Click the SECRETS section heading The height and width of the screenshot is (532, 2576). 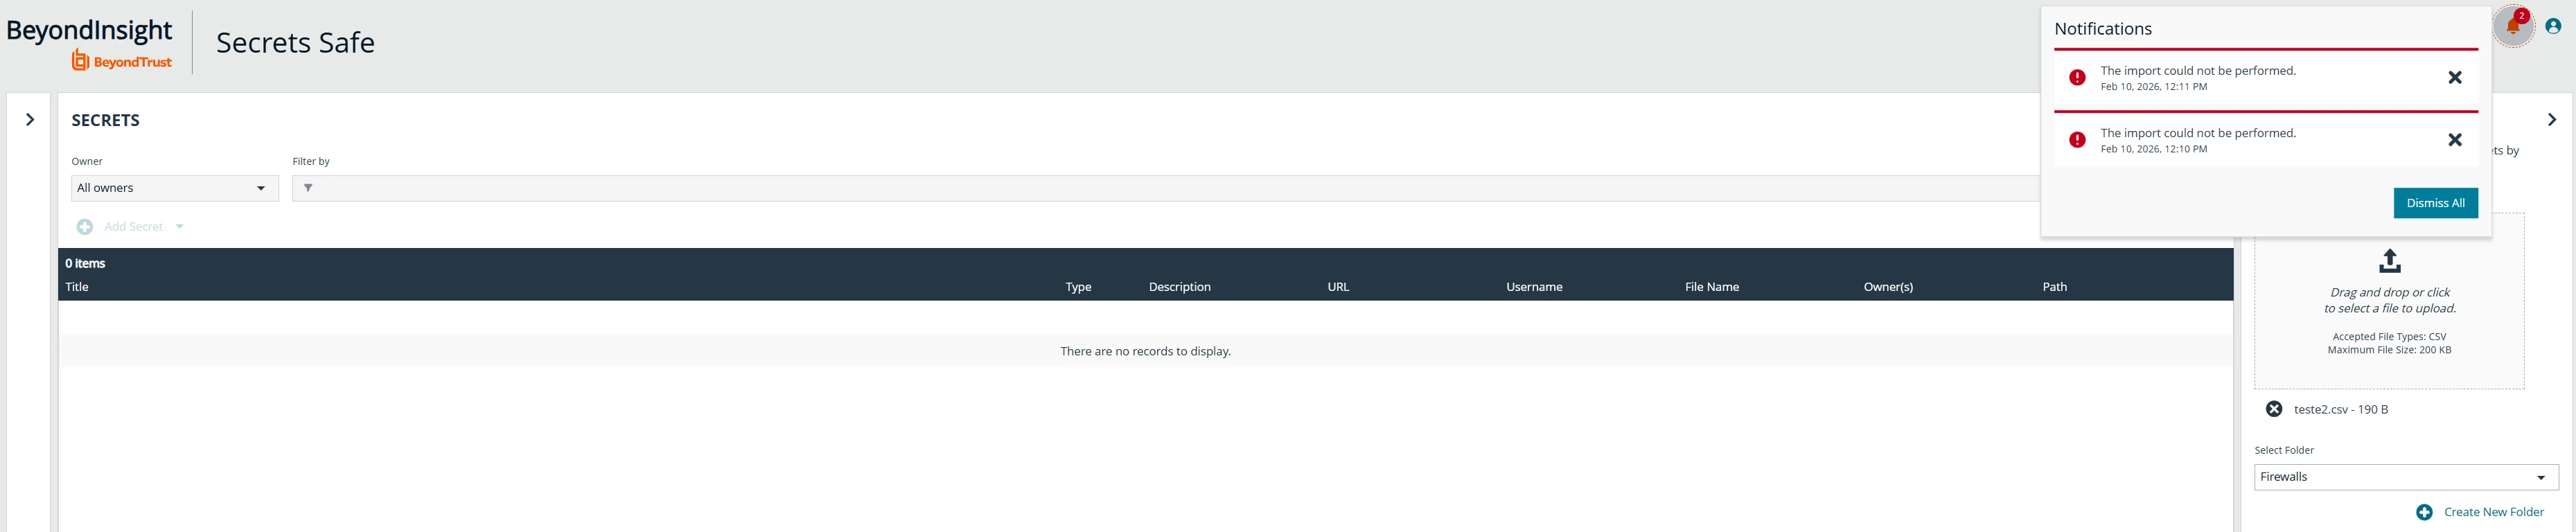[105, 120]
